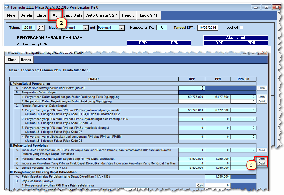Image resolution: width=284 pixels, height=195 pixels.
Task: Click the Tahun year input field
Action: click(28, 28)
